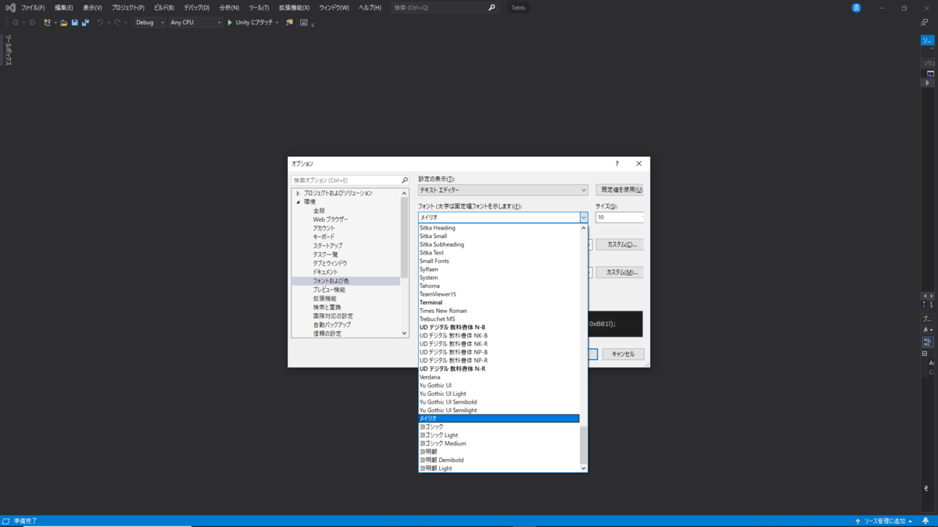Click the live share feedback icon
The width and height of the screenshot is (938, 527).
pyautogui.click(x=924, y=23)
